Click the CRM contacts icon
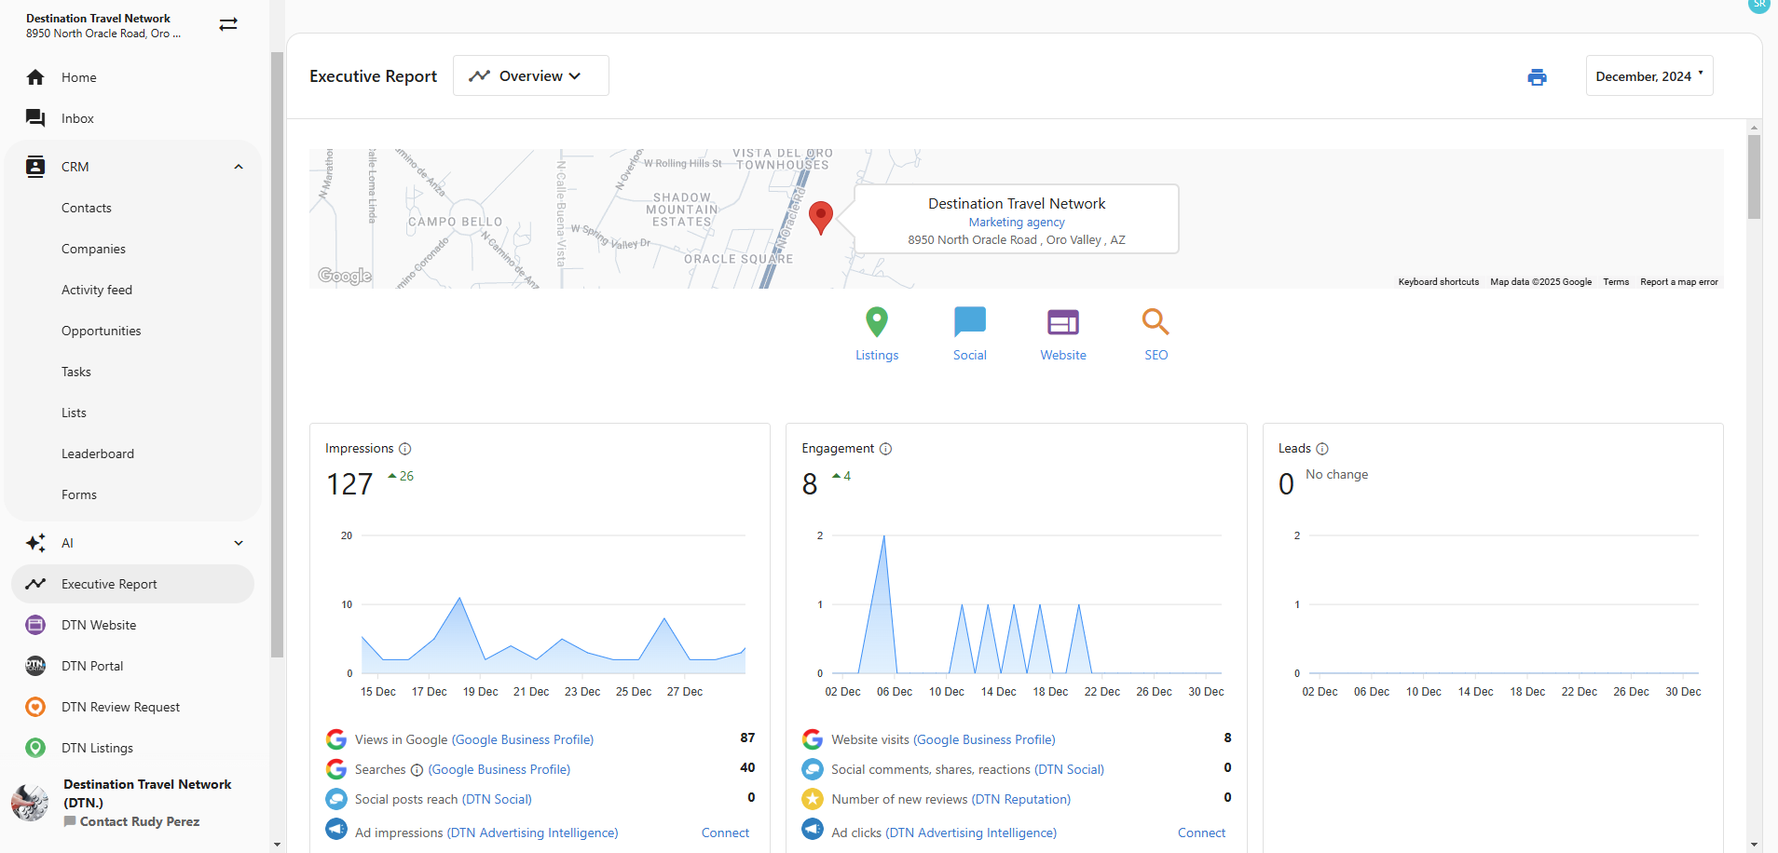 pyautogui.click(x=35, y=167)
